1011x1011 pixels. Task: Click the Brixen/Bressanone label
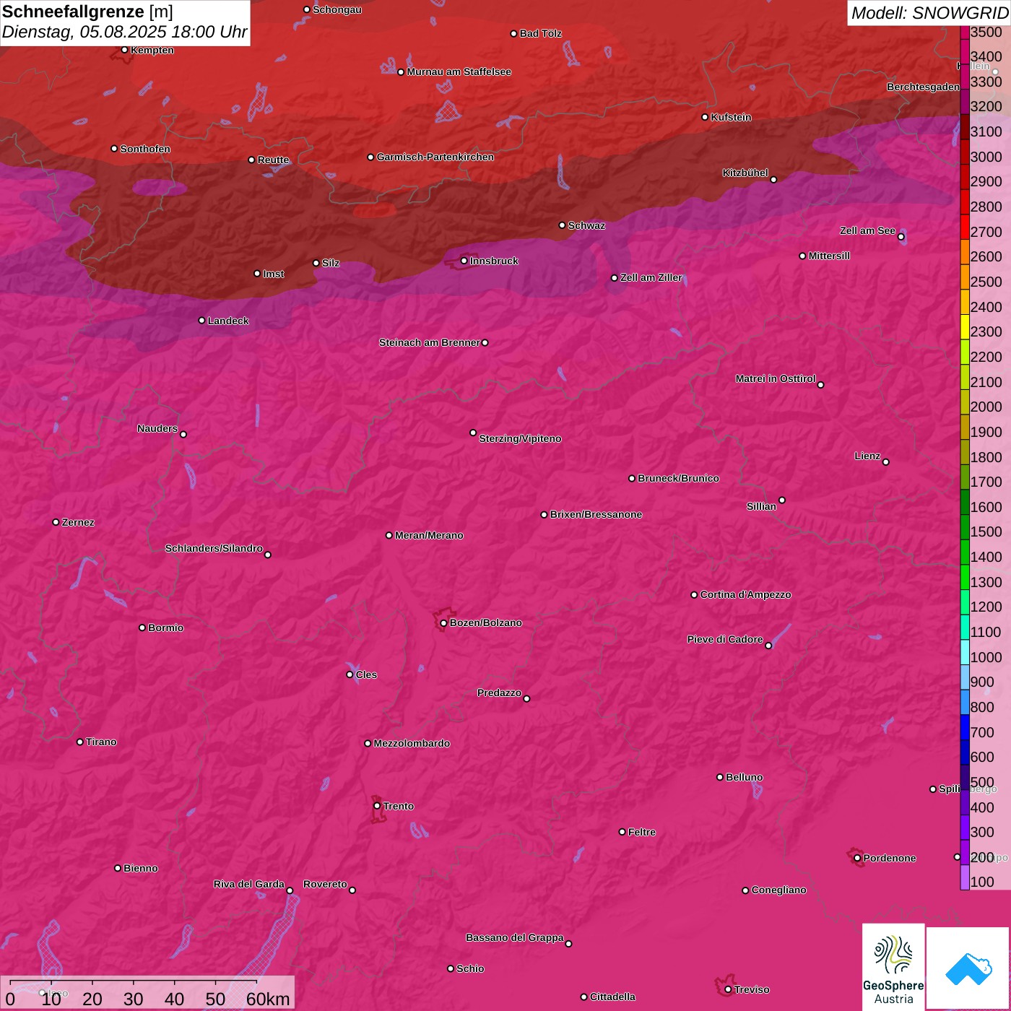(596, 514)
